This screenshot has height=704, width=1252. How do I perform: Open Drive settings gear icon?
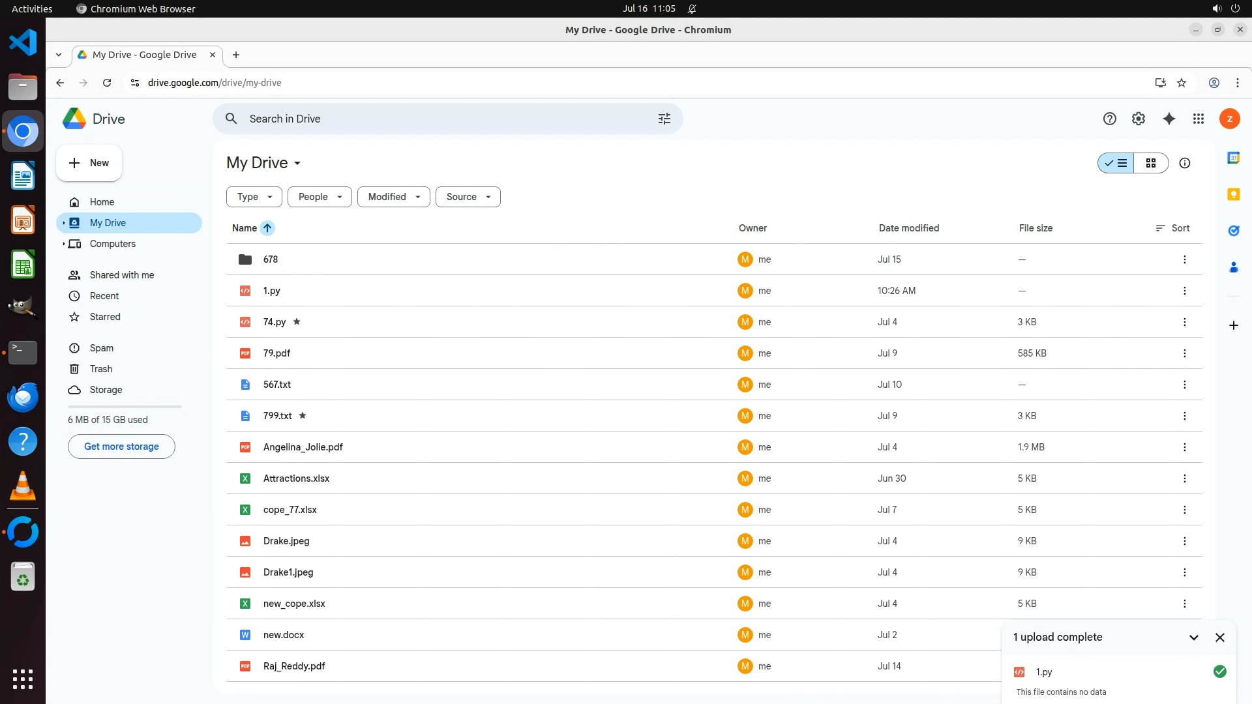[1138, 119]
